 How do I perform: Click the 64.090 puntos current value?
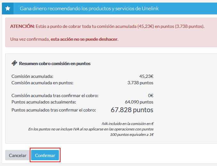coord(139,102)
